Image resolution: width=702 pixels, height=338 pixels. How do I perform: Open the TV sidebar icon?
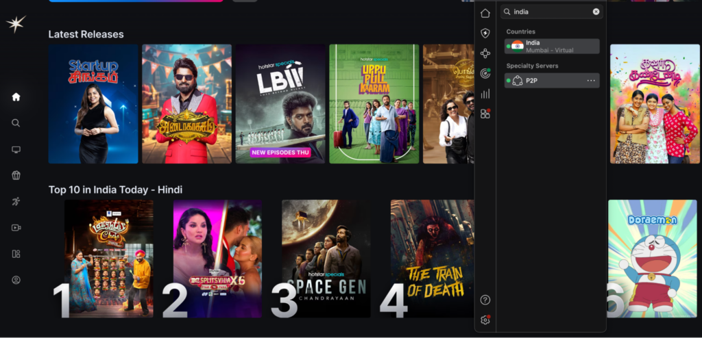[16, 149]
